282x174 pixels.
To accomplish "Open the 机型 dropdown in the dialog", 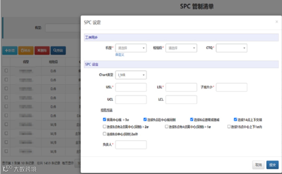I will coord(131,48).
